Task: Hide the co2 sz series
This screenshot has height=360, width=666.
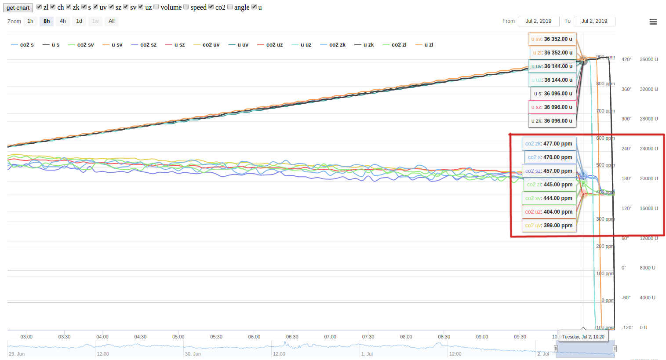Action: [144, 45]
